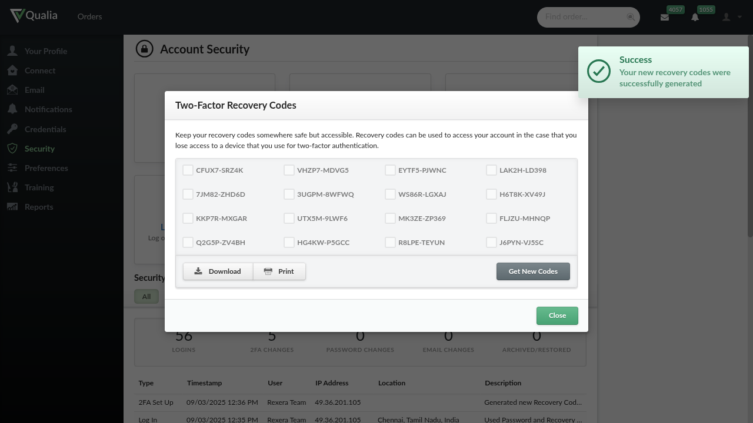
Task: Click the page vertical scrollbar
Action: [x=750, y=135]
